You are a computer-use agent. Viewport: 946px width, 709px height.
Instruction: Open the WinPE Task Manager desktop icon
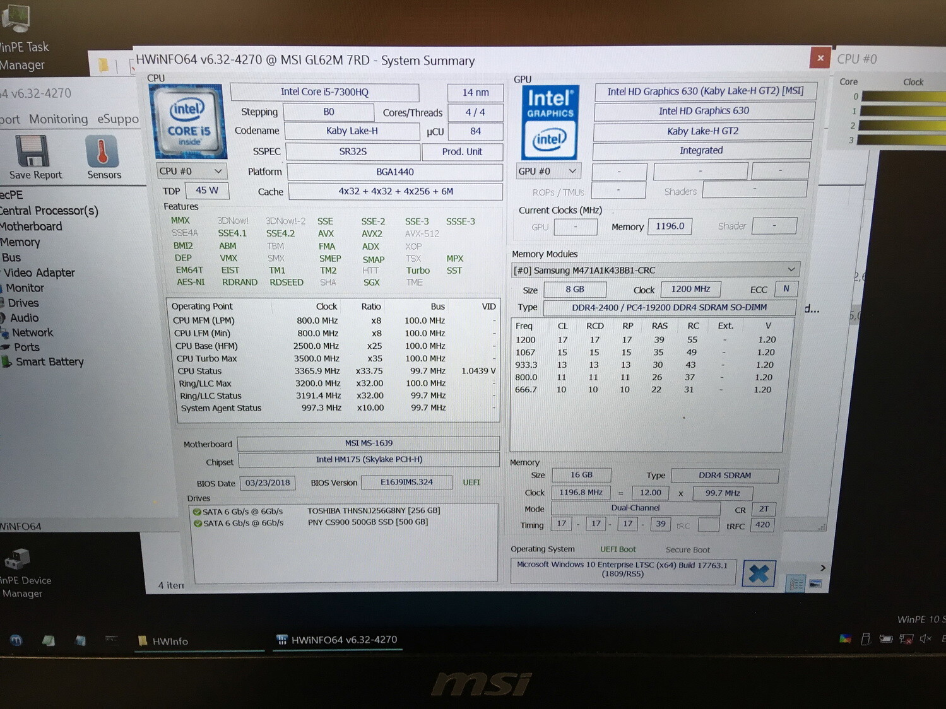17,18
